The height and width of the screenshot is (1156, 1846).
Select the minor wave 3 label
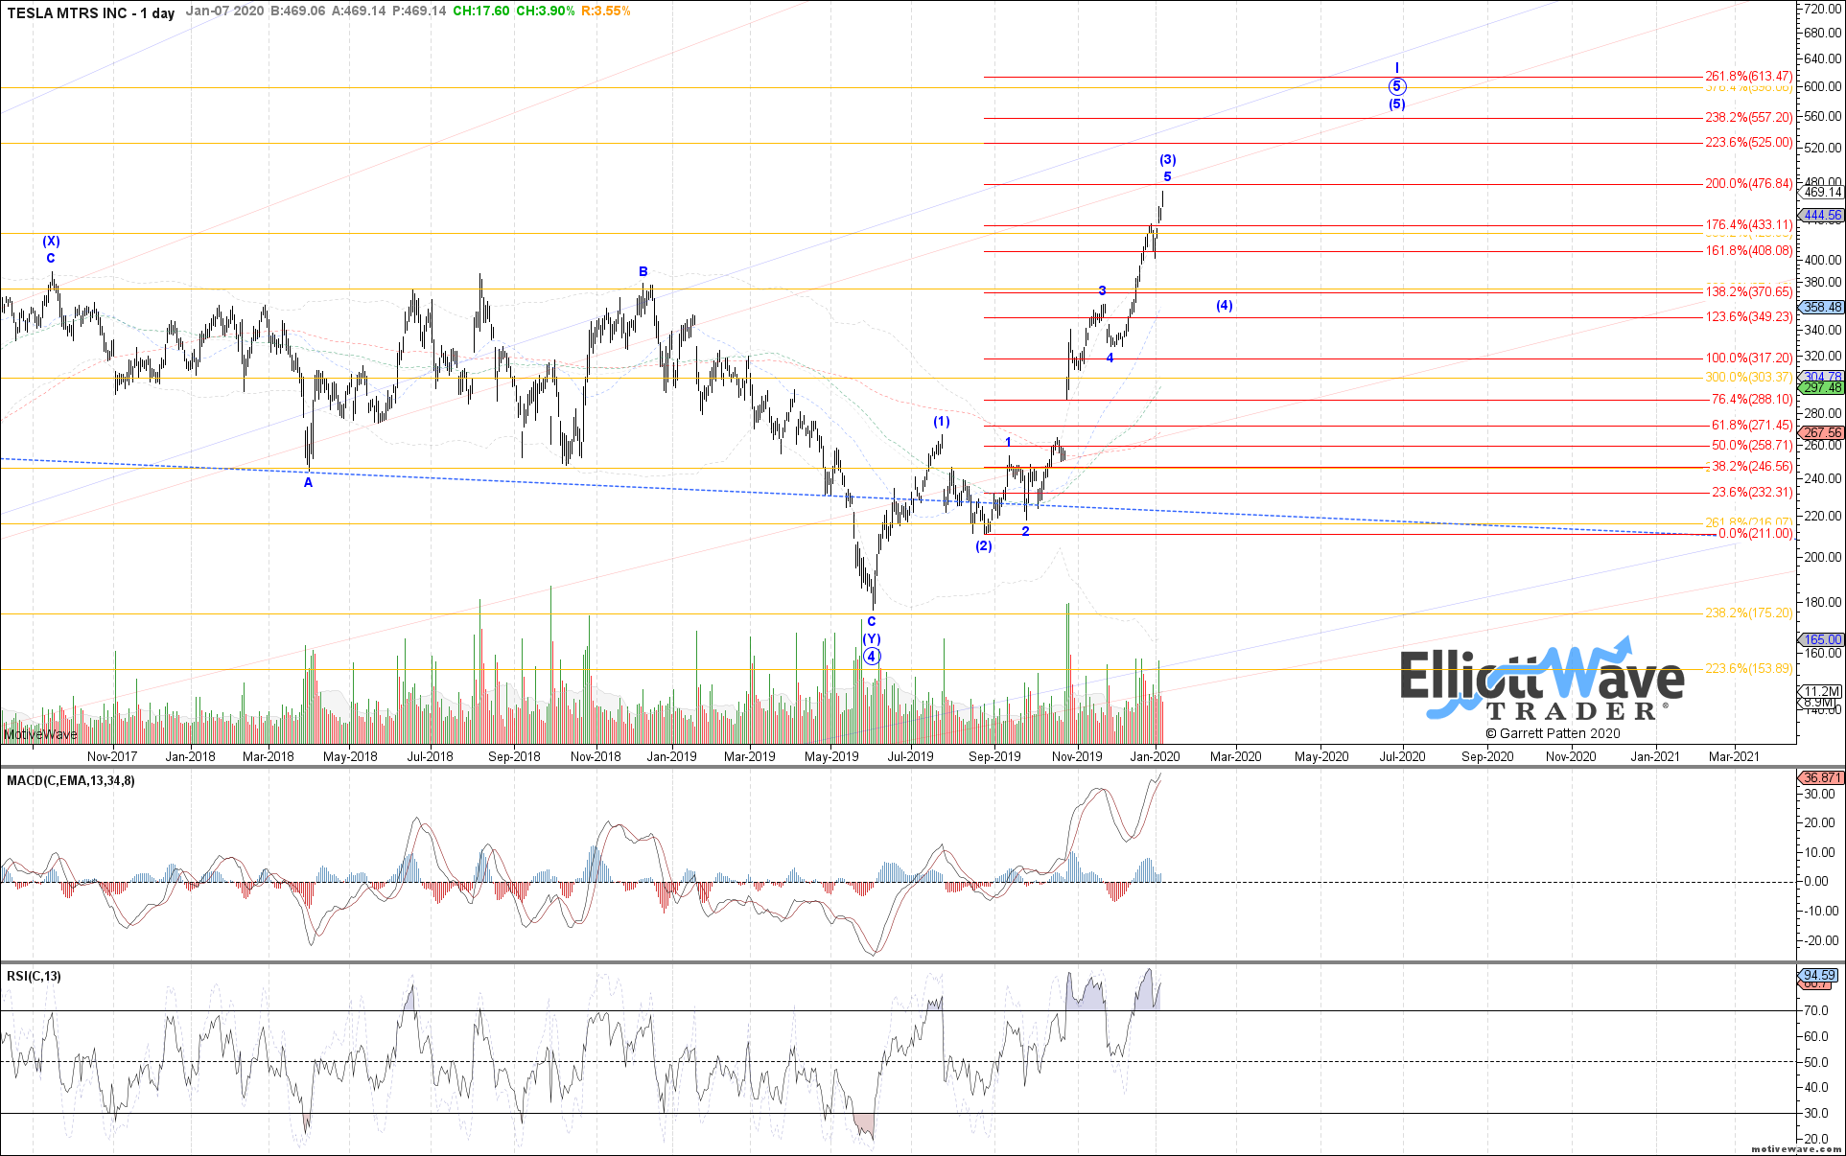point(1102,290)
